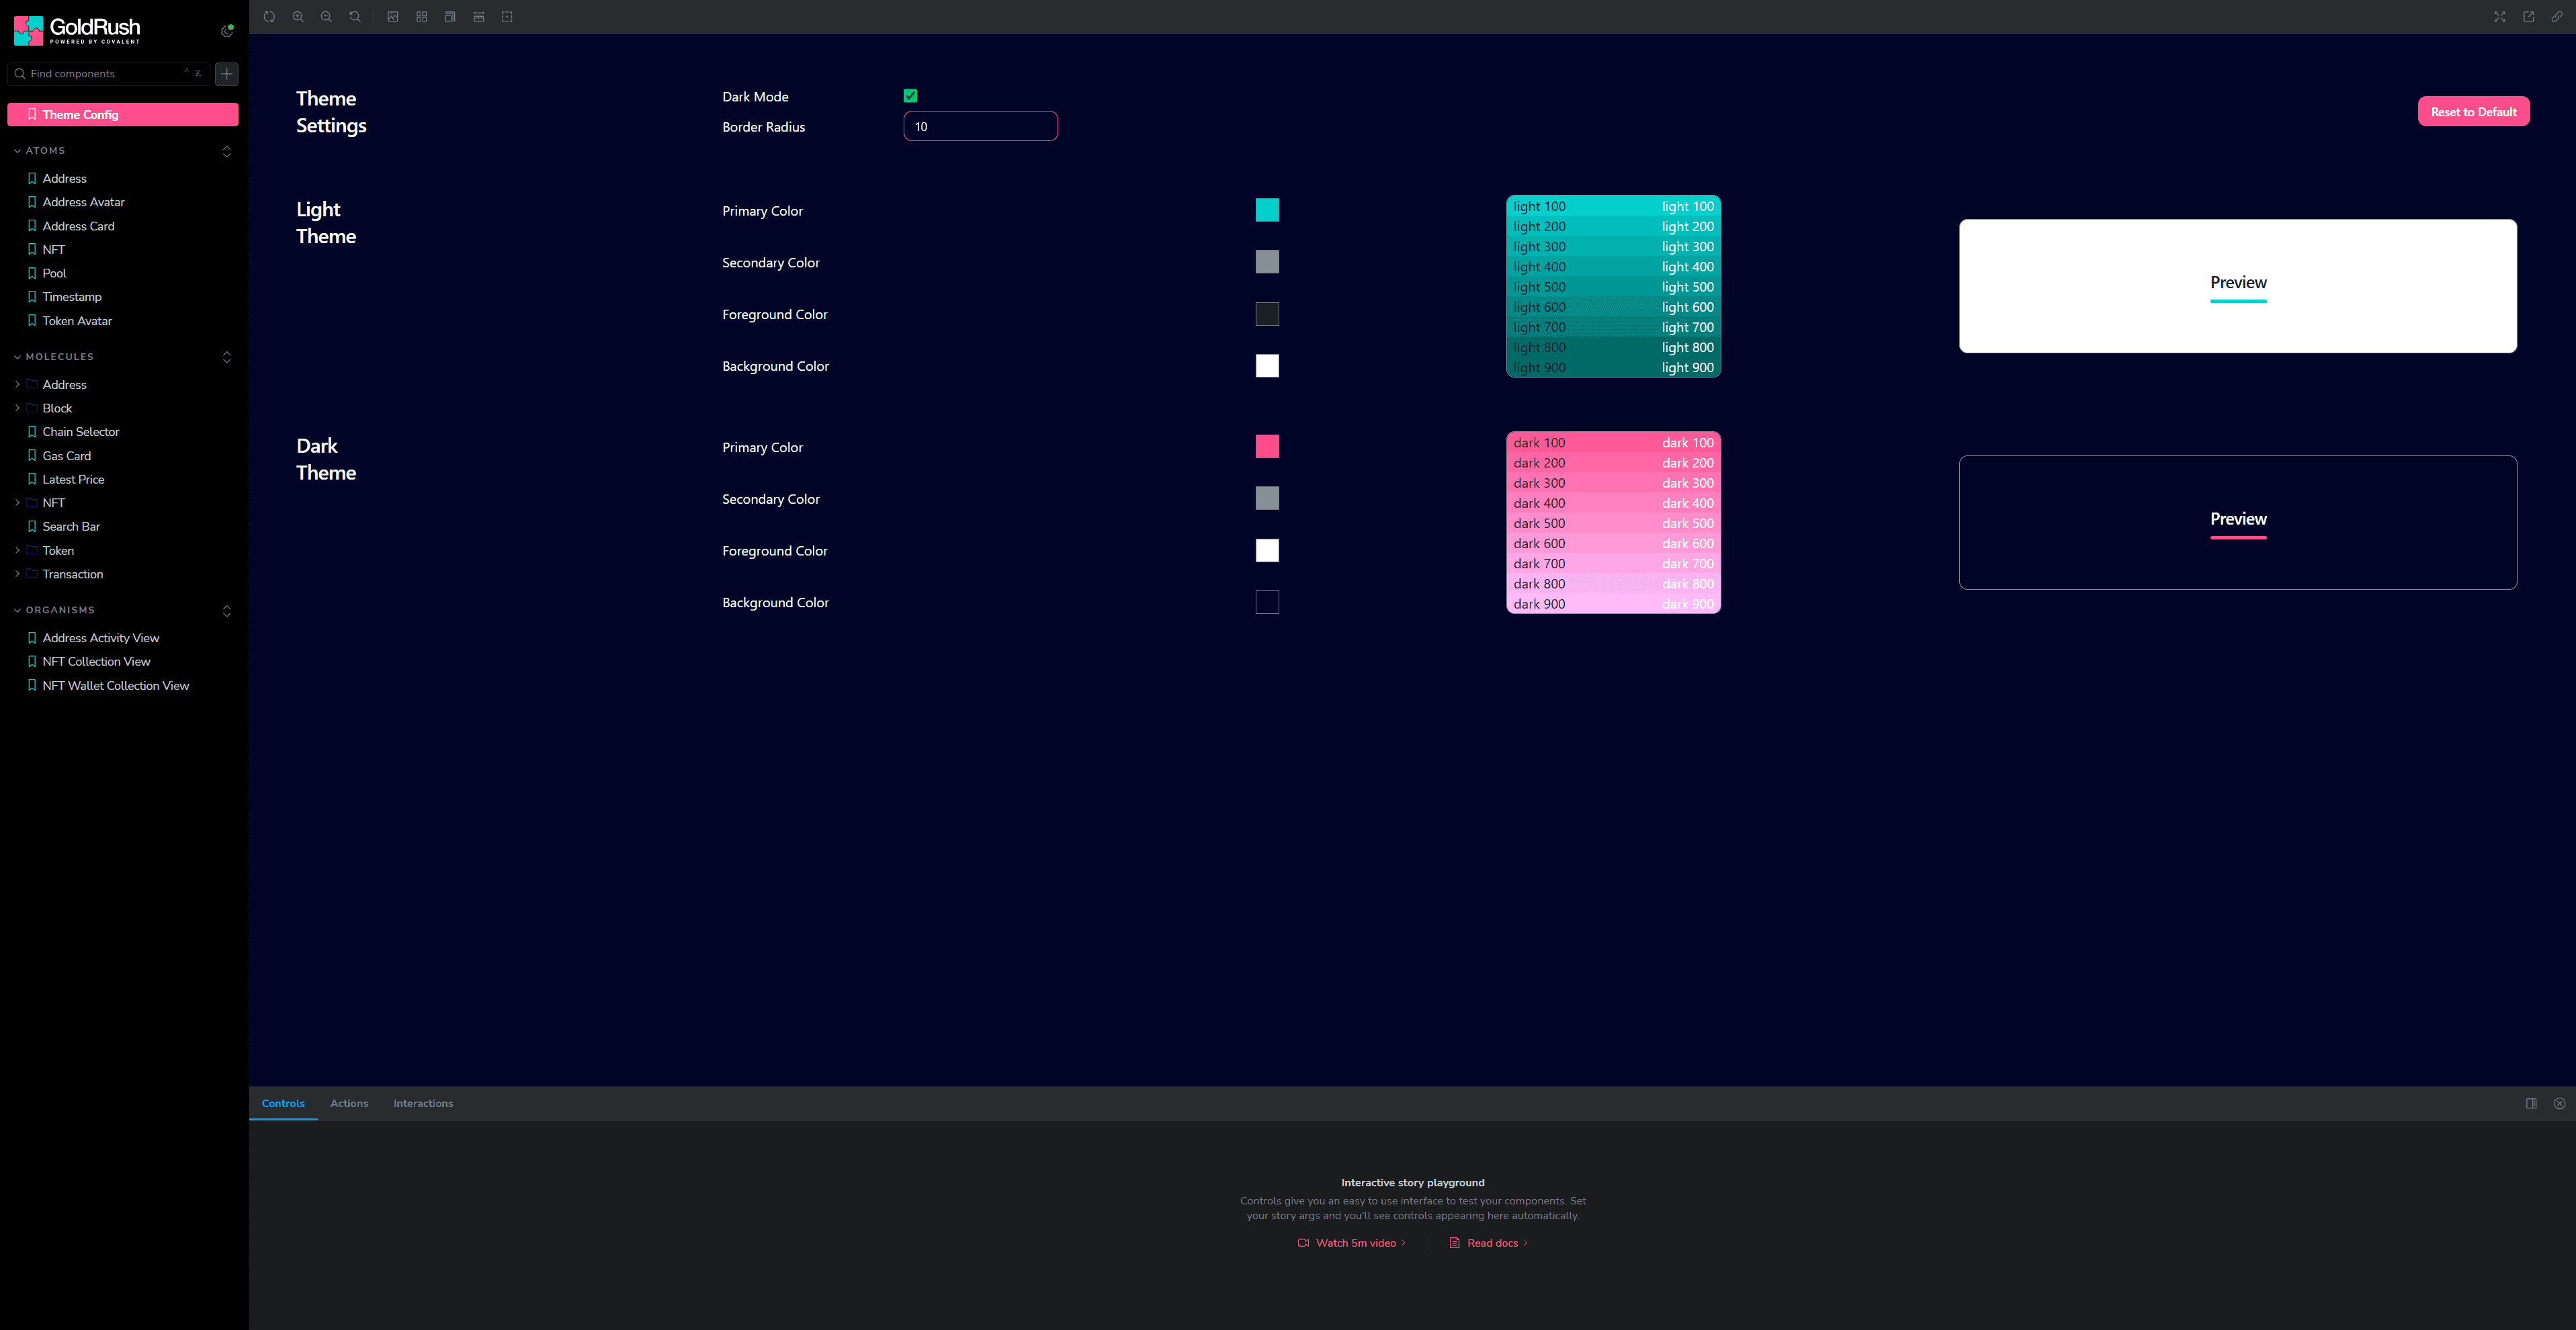Viewport: 2576px width, 1330px height.
Task: Zoom in on the story canvas
Action: (298, 17)
